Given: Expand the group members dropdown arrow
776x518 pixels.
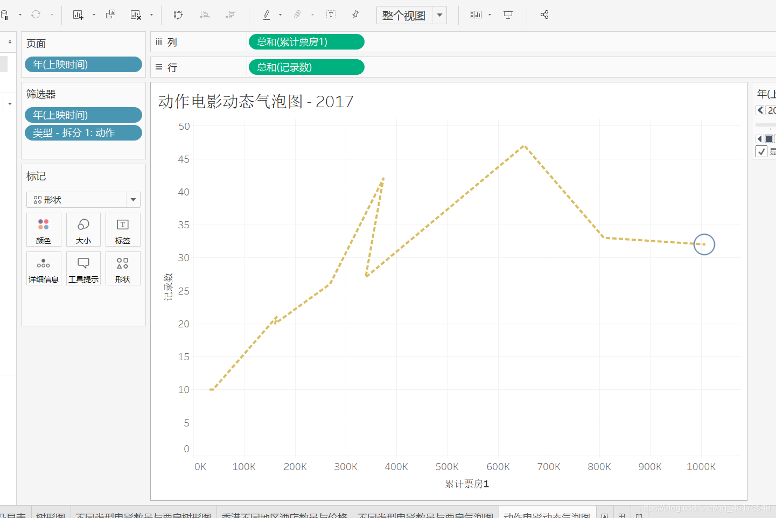Looking at the screenshot, I should tap(312, 15).
